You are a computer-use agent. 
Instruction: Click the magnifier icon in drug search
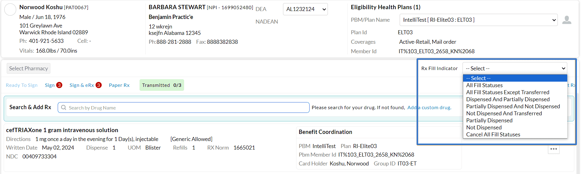pyautogui.click(x=64, y=108)
